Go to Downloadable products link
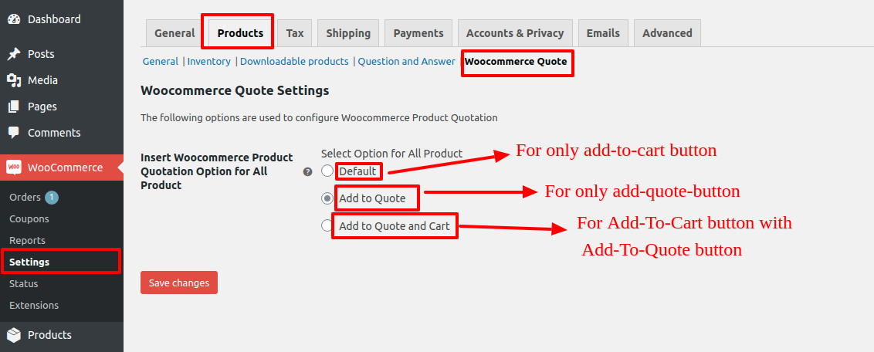The width and height of the screenshot is (874, 352). pos(294,62)
